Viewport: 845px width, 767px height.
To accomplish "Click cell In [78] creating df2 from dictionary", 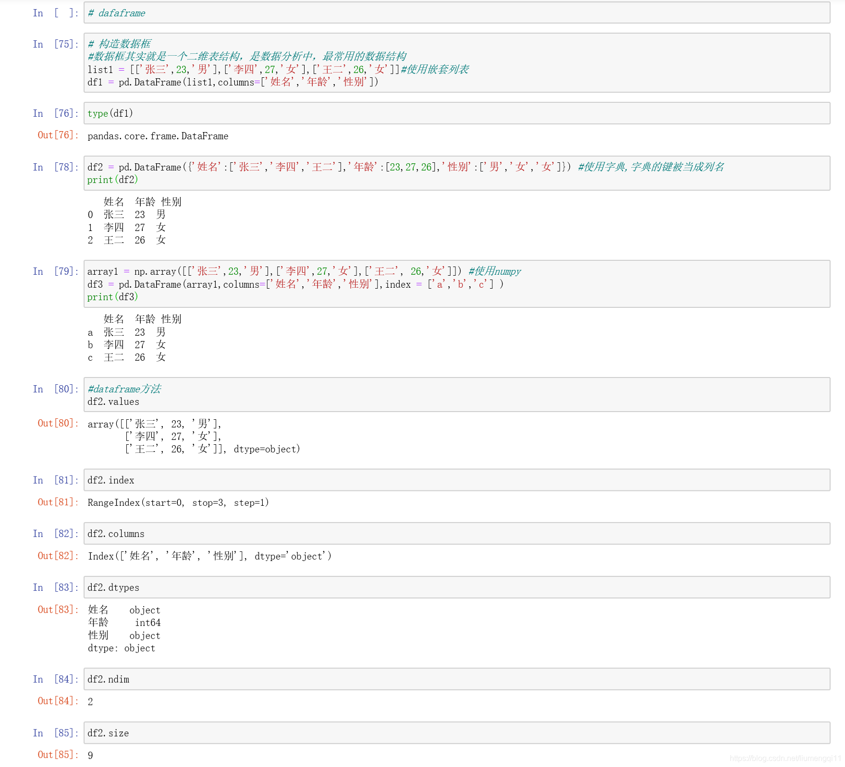I will (457, 173).
